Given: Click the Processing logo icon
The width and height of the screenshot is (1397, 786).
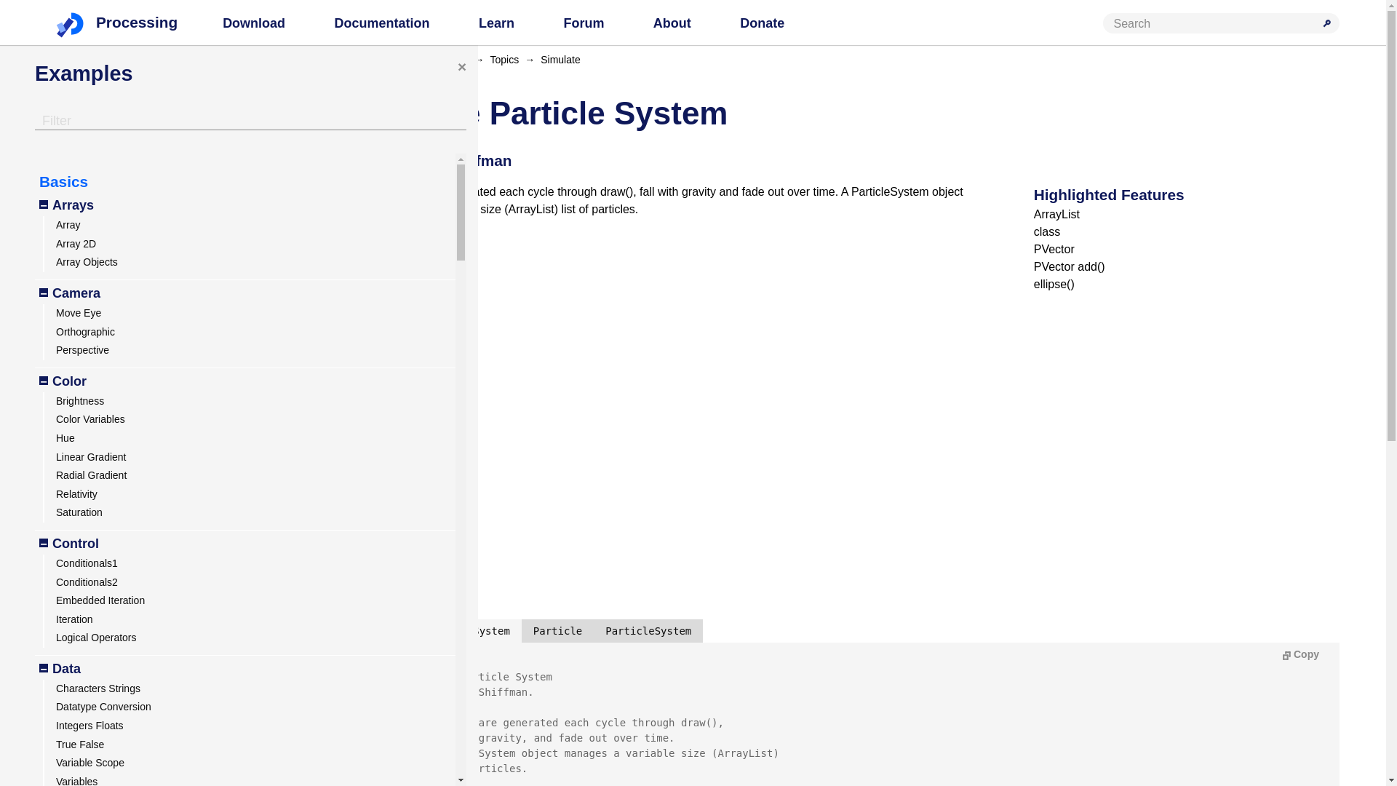Looking at the screenshot, I should coord(70,25).
